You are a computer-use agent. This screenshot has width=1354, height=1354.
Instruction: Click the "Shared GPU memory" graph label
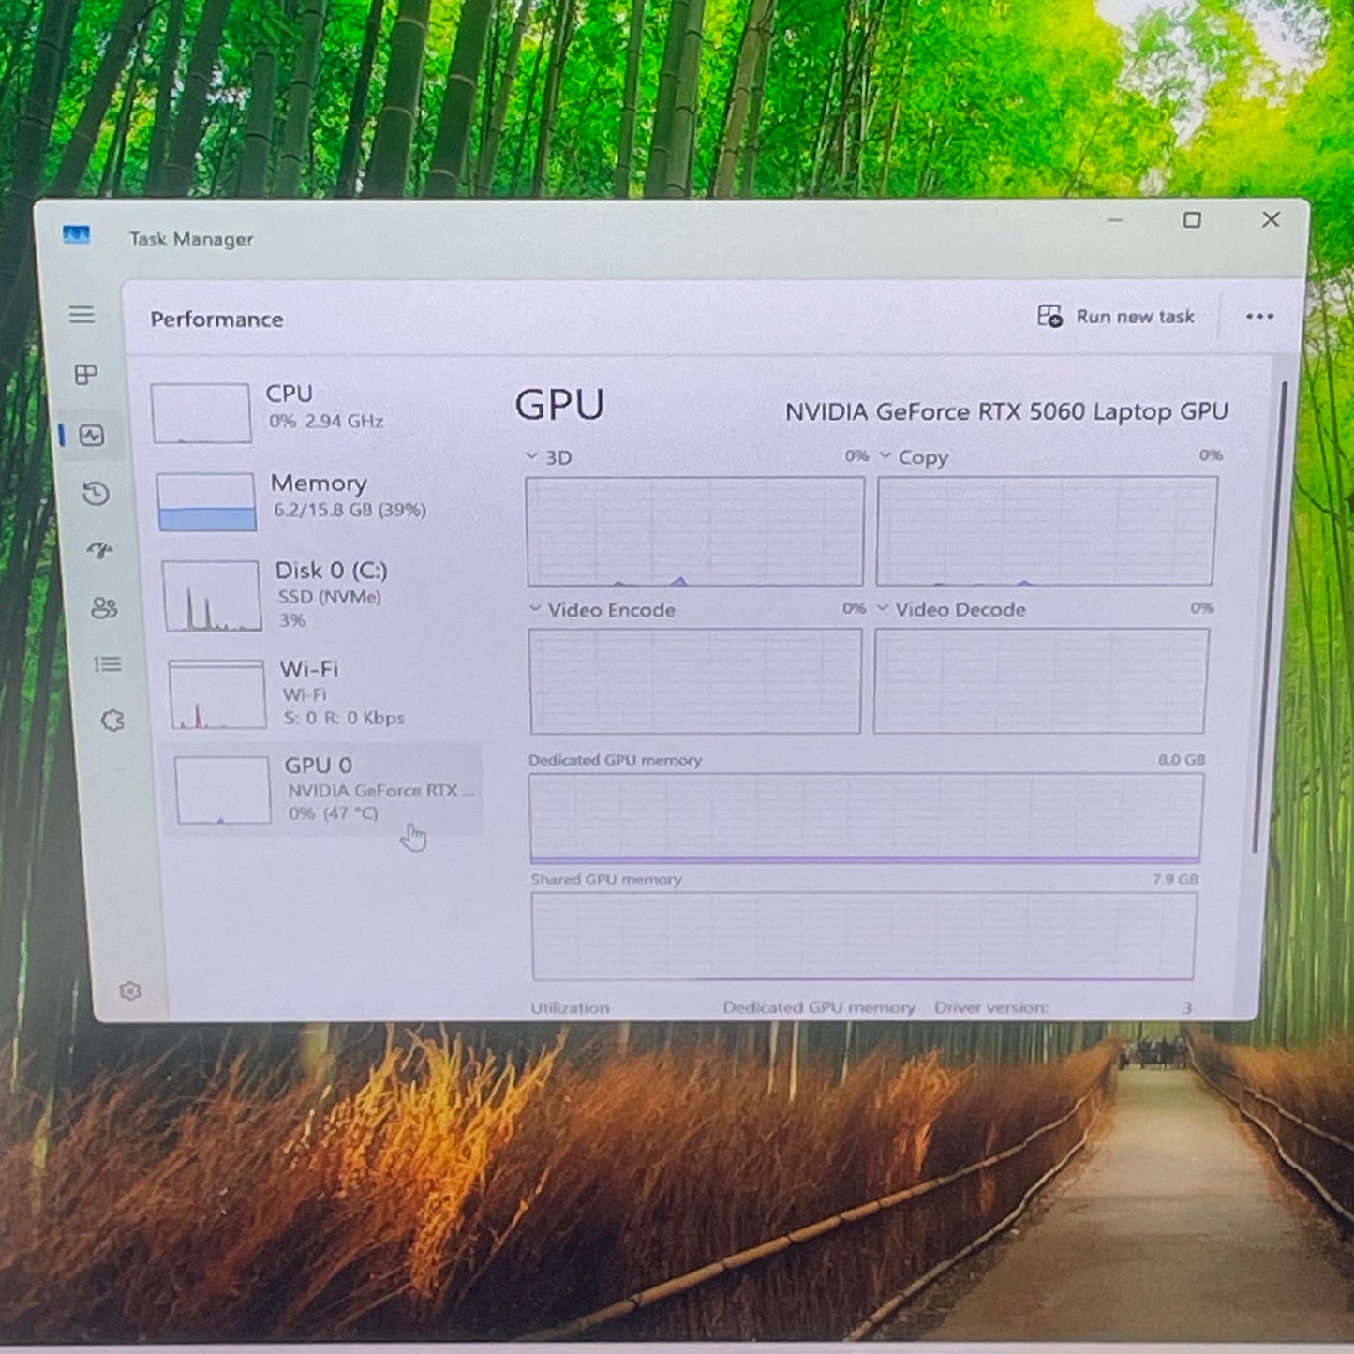(606, 879)
